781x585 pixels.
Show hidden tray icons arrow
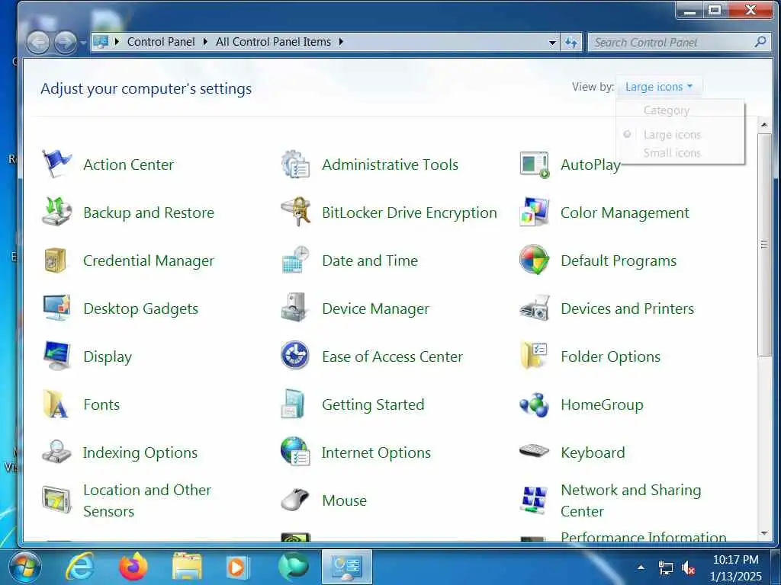pyautogui.click(x=641, y=567)
